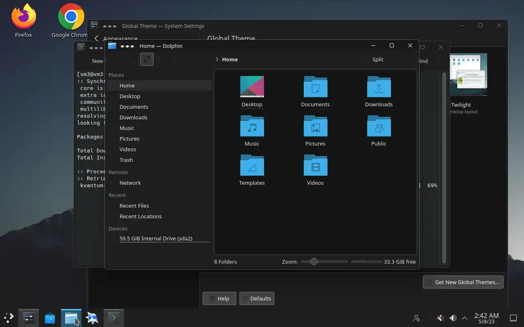Screen dimensions: 524x327
Task: Click Get New Global Themes button
Action: click(x=463, y=282)
